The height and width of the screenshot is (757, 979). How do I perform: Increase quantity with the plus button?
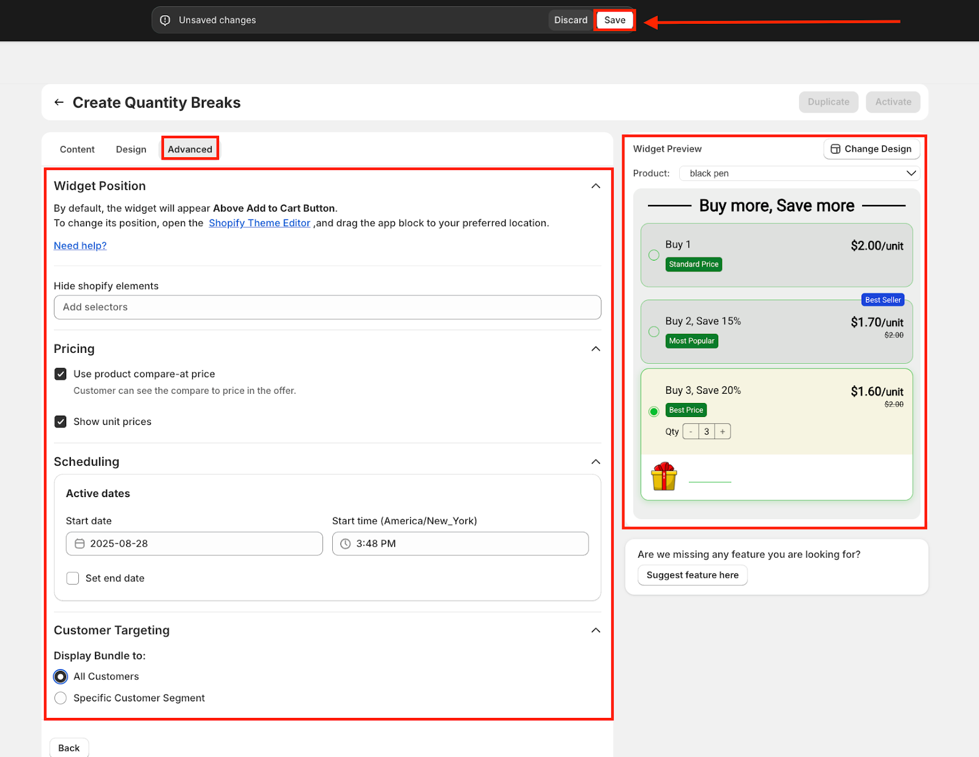pos(723,432)
